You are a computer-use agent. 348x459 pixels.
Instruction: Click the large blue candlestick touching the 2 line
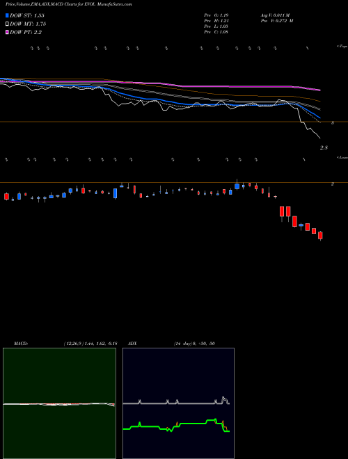point(237,186)
